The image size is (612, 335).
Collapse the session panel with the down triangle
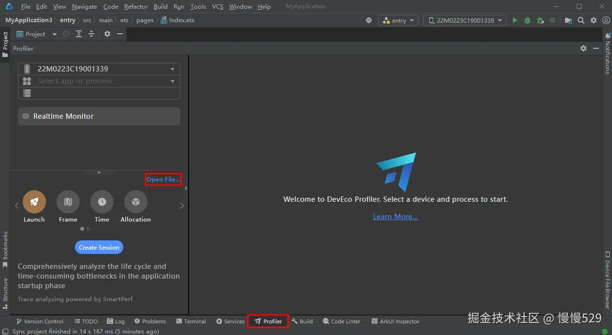[x=99, y=172]
